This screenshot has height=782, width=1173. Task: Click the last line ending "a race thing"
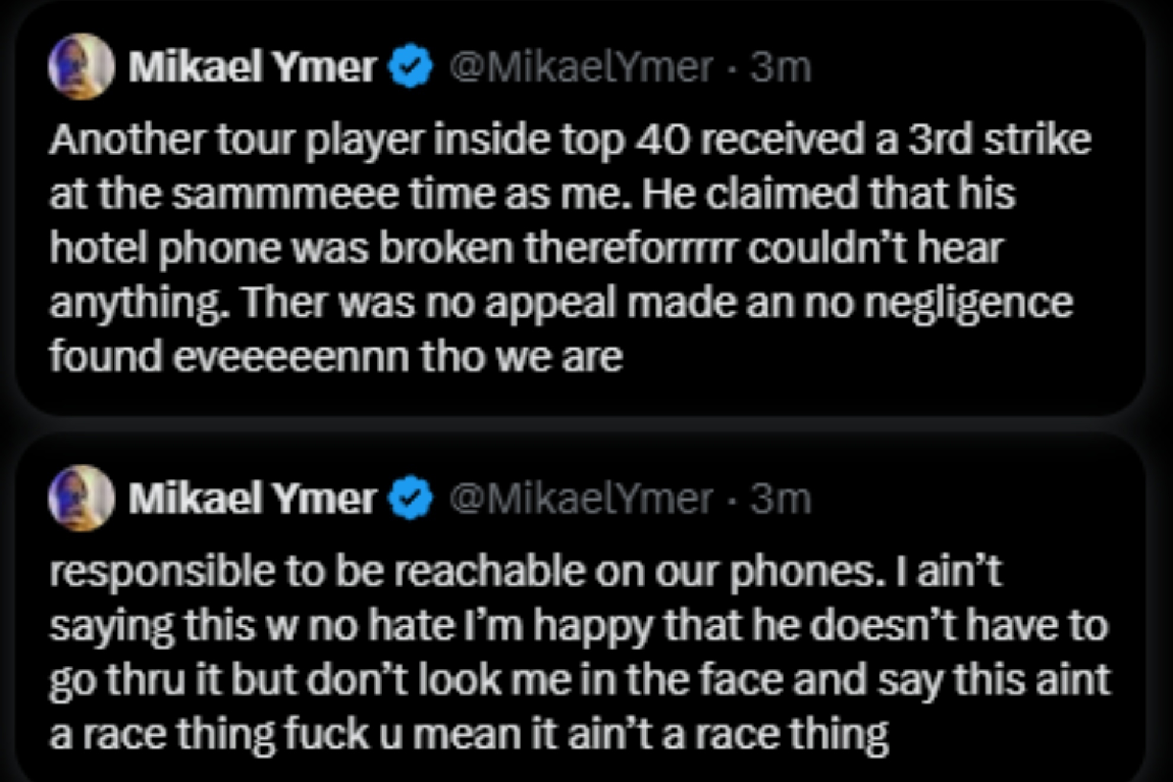(x=468, y=735)
